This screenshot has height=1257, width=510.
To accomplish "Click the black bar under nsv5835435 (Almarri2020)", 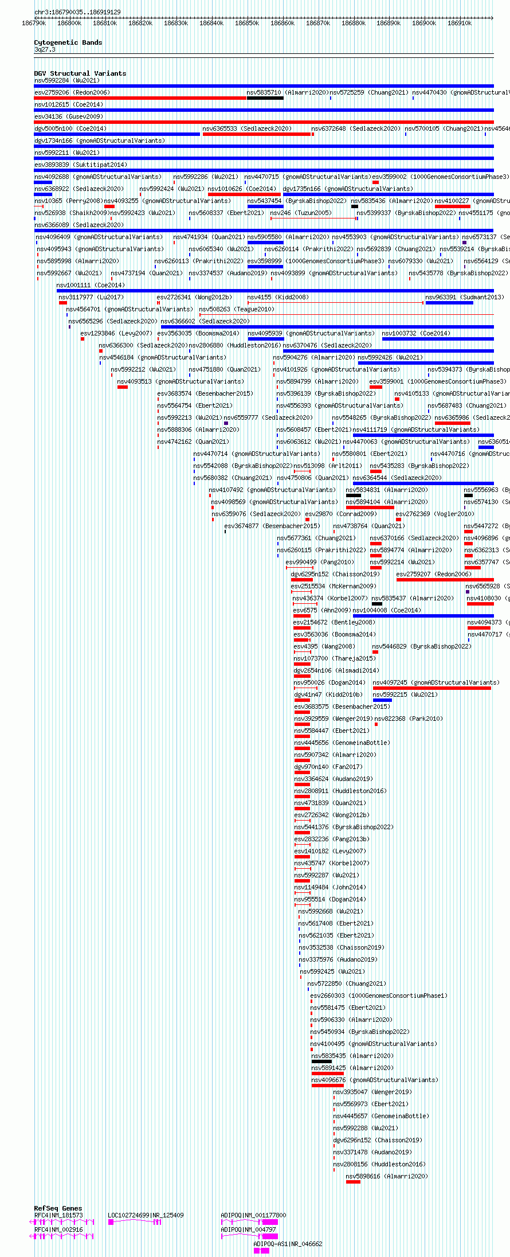I will point(321,1061).
